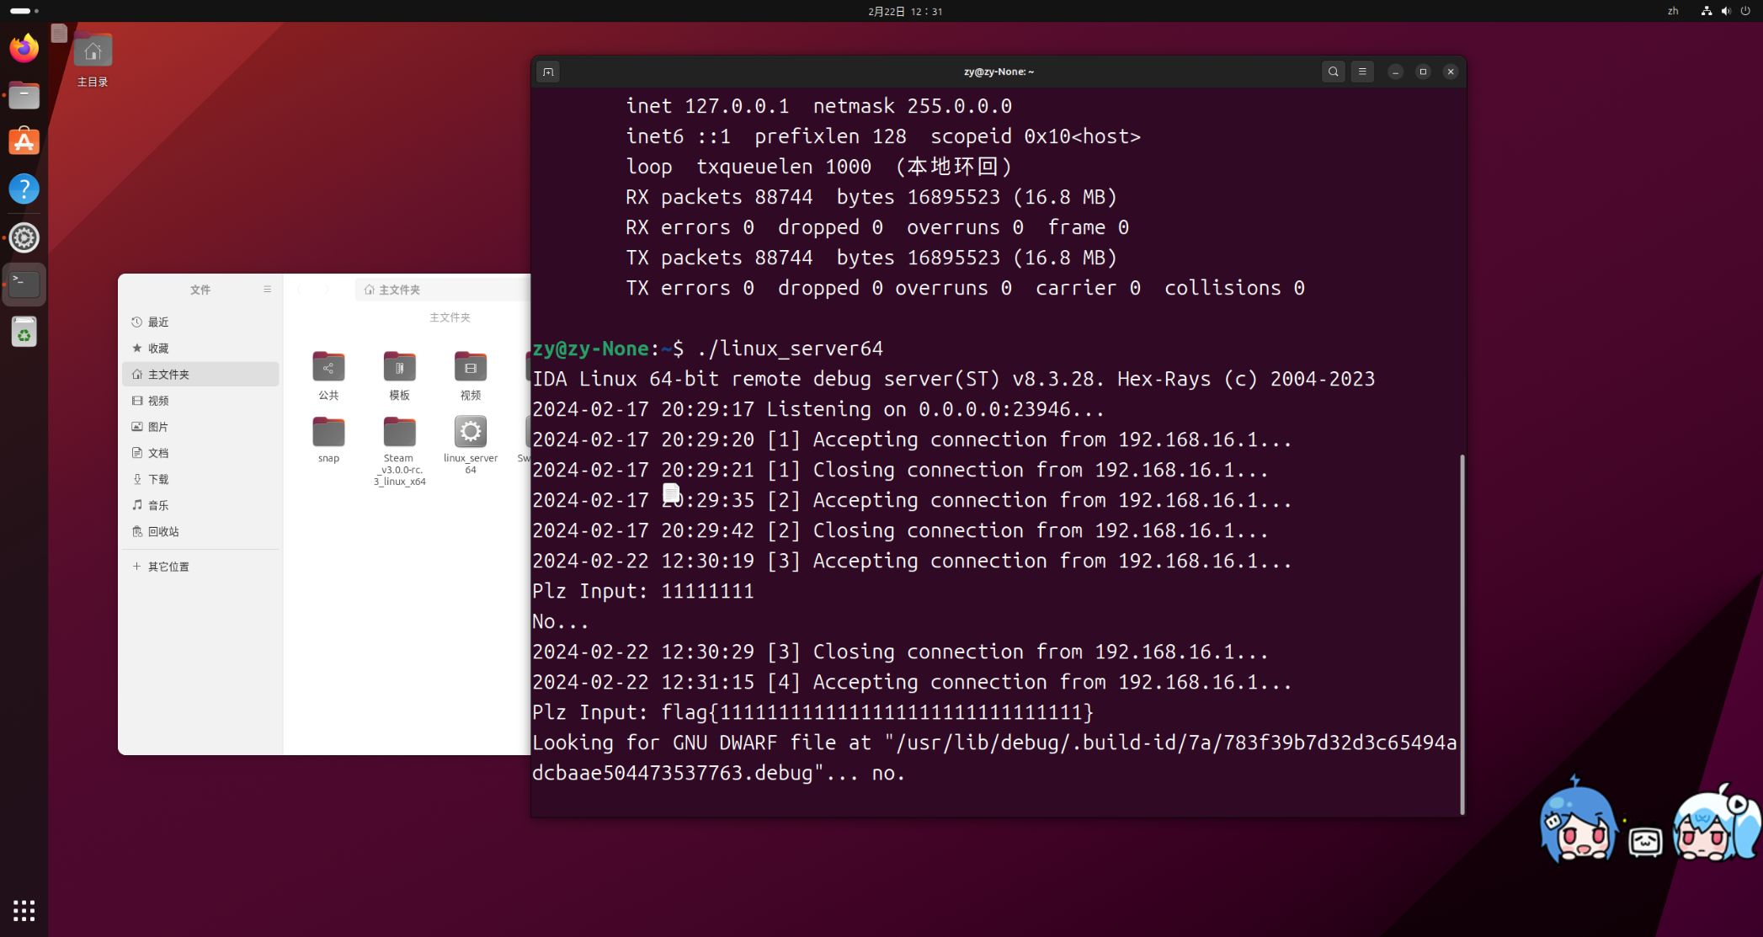Click 其它位置 in Files sidebar
The height and width of the screenshot is (937, 1763).
click(200, 567)
